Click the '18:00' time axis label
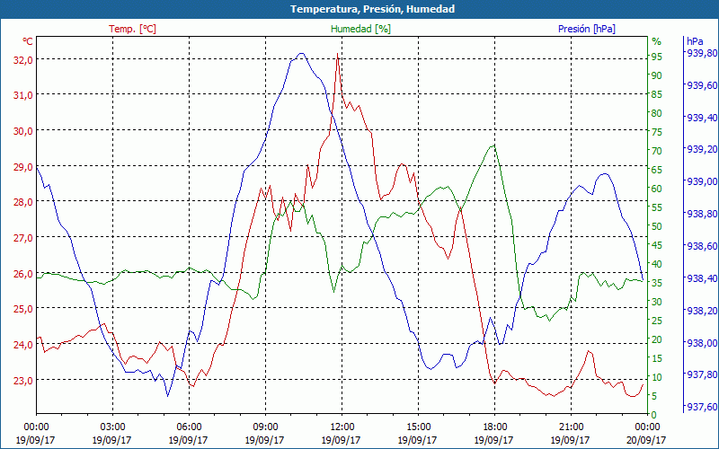Screen dimensions: 719x449 click(x=494, y=427)
